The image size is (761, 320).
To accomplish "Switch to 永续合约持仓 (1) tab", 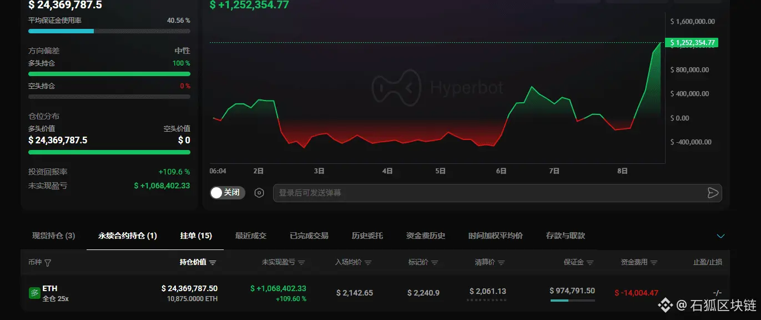I will pos(128,236).
